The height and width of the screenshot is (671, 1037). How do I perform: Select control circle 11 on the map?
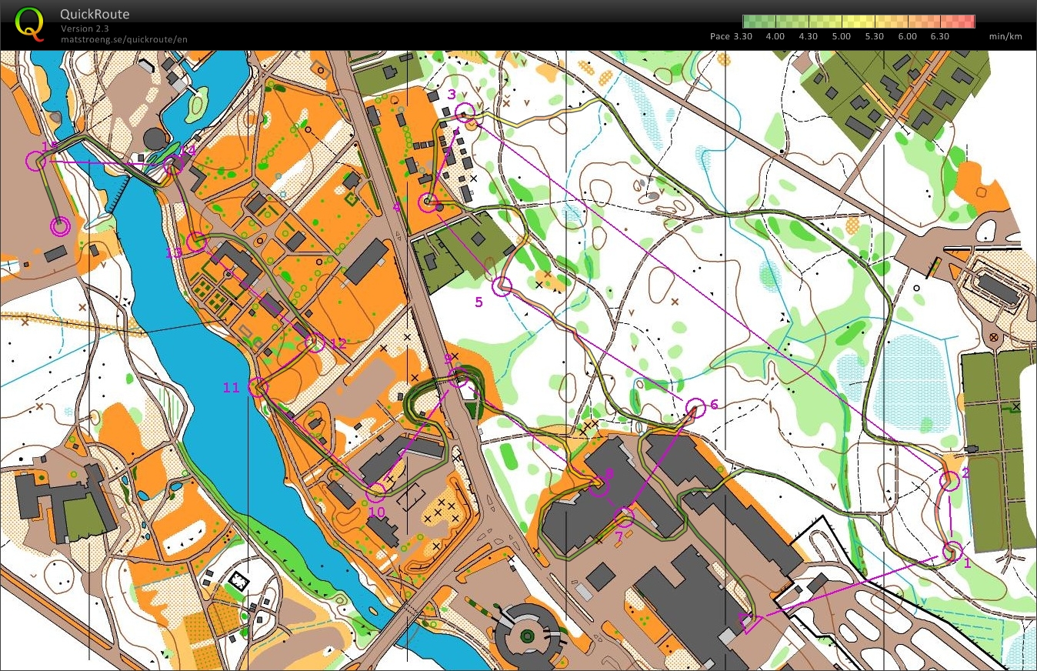[x=258, y=388]
